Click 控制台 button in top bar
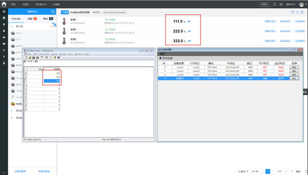 click(264, 4)
